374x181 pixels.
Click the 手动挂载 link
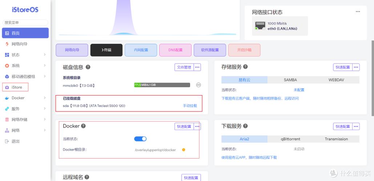coord(190,106)
